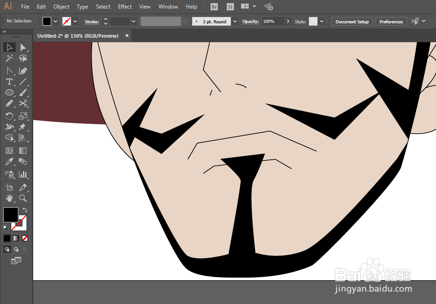Open the Edit menu
The width and height of the screenshot is (436, 304).
coord(41,7)
